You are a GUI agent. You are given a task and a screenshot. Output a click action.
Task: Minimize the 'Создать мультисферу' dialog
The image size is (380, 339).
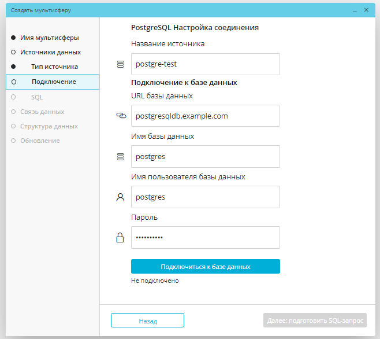(355, 10)
